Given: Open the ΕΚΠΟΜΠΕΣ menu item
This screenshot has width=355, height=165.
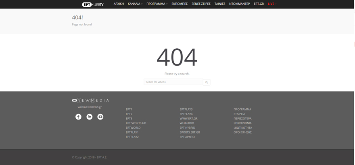Looking at the screenshot, I should click(180, 4).
